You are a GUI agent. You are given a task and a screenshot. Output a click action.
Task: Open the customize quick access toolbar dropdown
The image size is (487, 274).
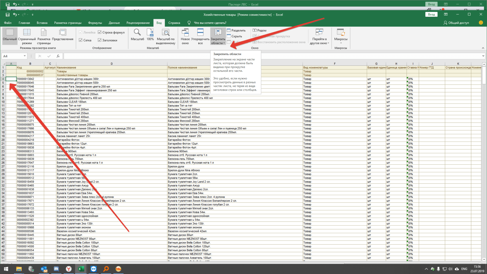pyautogui.click(x=32, y=14)
